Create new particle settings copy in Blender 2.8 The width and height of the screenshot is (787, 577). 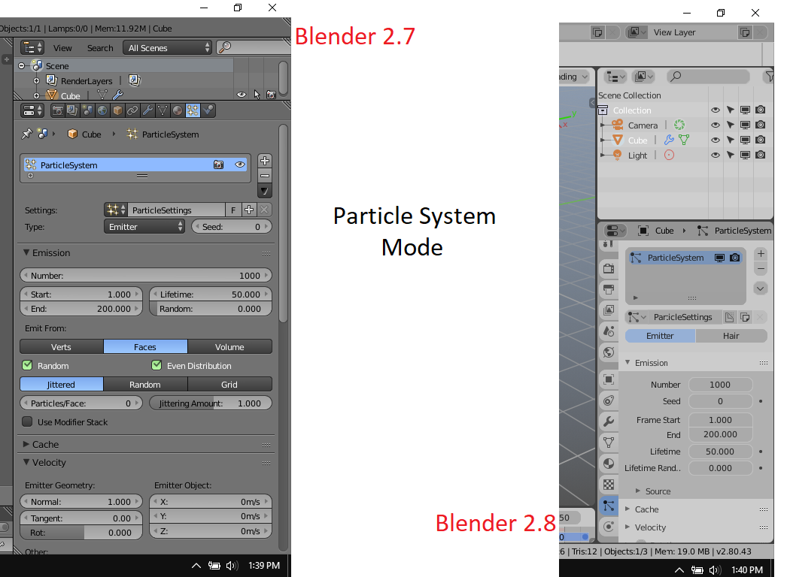tap(745, 317)
